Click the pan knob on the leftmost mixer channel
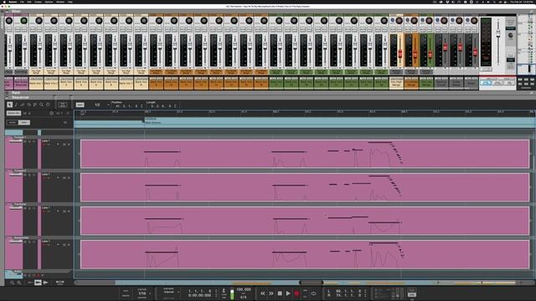The image size is (536, 301). [x=9, y=21]
